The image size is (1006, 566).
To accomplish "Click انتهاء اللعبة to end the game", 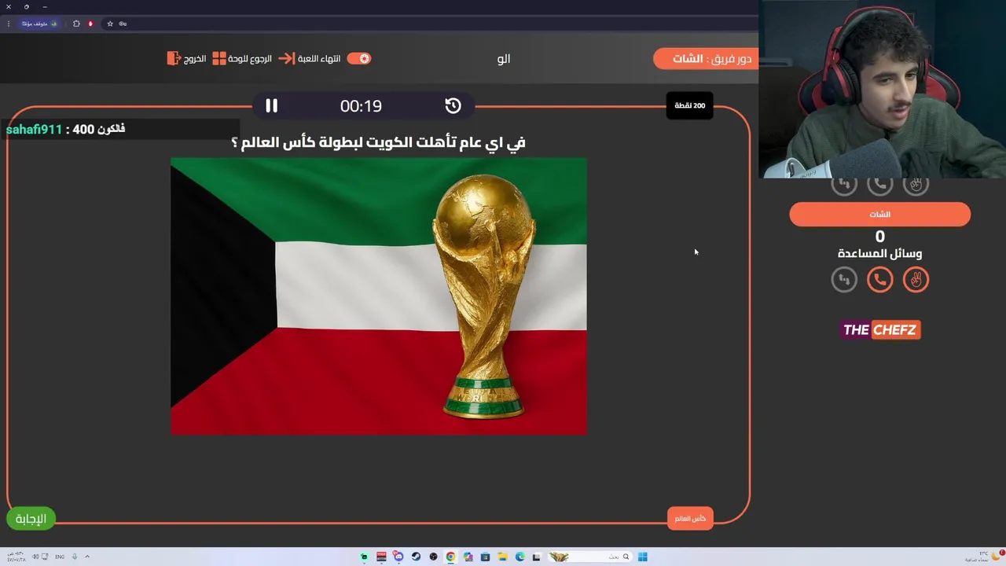I will 310,58.
